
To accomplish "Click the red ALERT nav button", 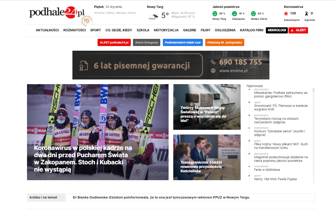I will [298, 30].
